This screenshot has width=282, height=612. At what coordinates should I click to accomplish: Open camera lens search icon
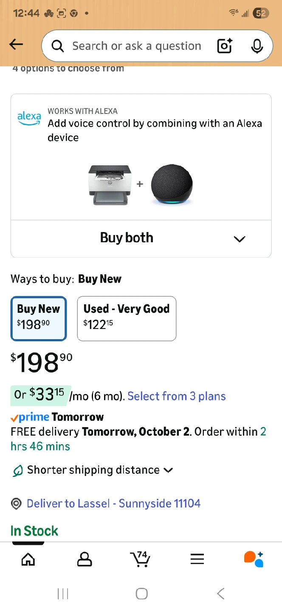click(225, 46)
